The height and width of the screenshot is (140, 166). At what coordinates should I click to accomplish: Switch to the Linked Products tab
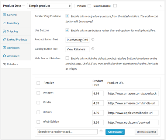point(16,40)
